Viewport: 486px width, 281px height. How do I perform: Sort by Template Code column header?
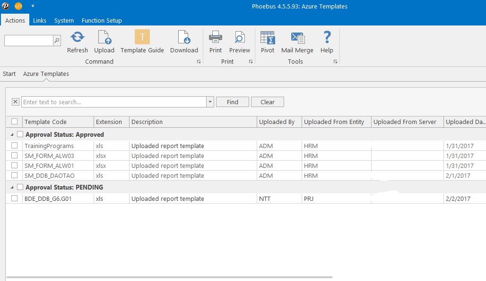coord(58,122)
